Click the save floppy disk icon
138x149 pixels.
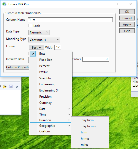click(x=11, y=86)
